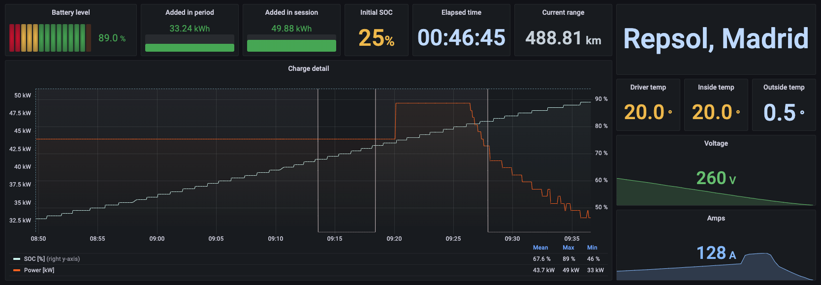Click the 128 A amps value
The width and height of the screenshot is (821, 285).
pyautogui.click(x=716, y=253)
